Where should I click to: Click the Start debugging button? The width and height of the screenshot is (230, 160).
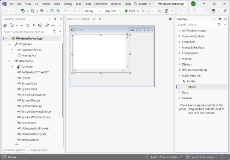pyautogui.click(x=130, y=11)
